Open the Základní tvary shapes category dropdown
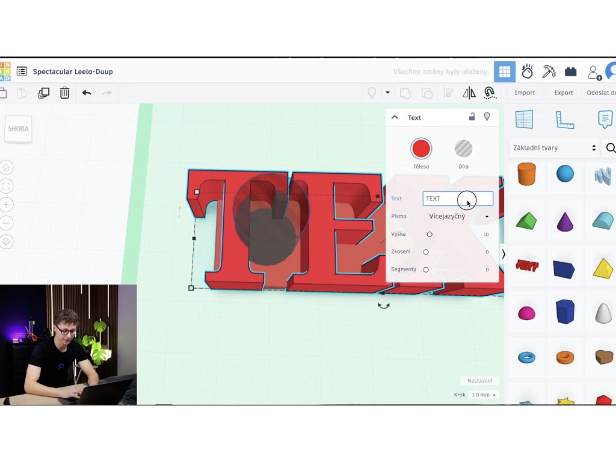This screenshot has height=462, width=616. tap(554, 148)
